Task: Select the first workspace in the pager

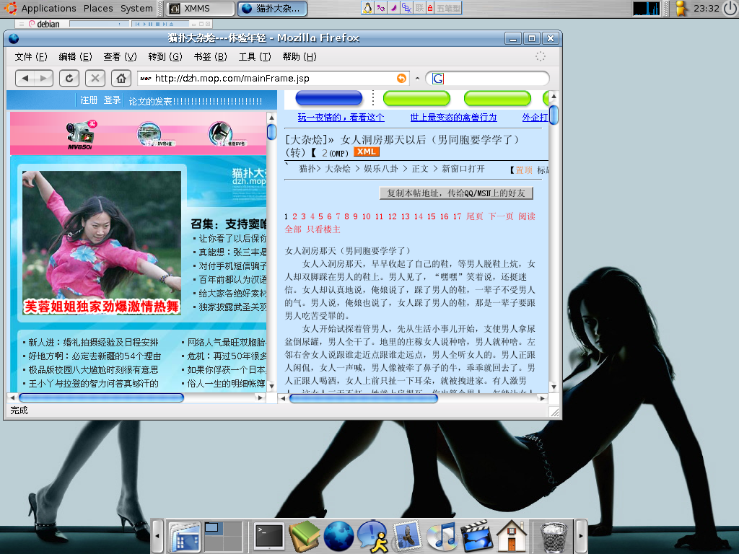Action: (213, 528)
